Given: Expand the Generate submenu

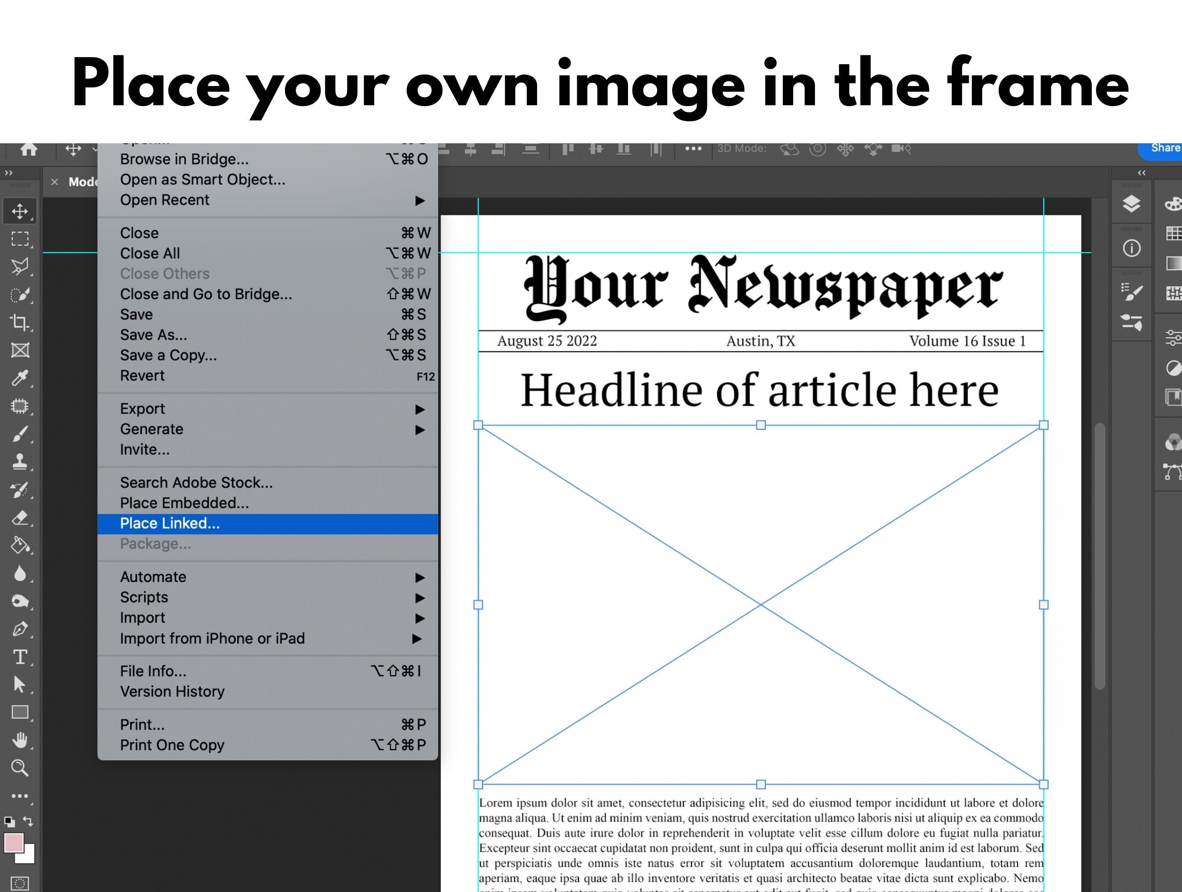Looking at the screenshot, I should (x=268, y=429).
